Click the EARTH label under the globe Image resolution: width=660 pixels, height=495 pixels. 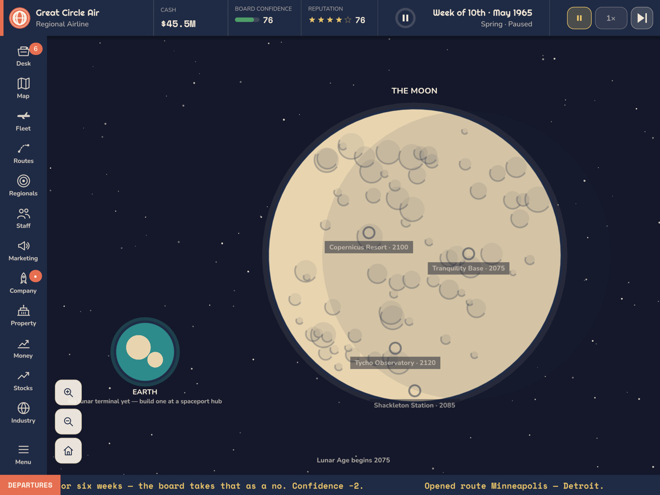(x=145, y=392)
